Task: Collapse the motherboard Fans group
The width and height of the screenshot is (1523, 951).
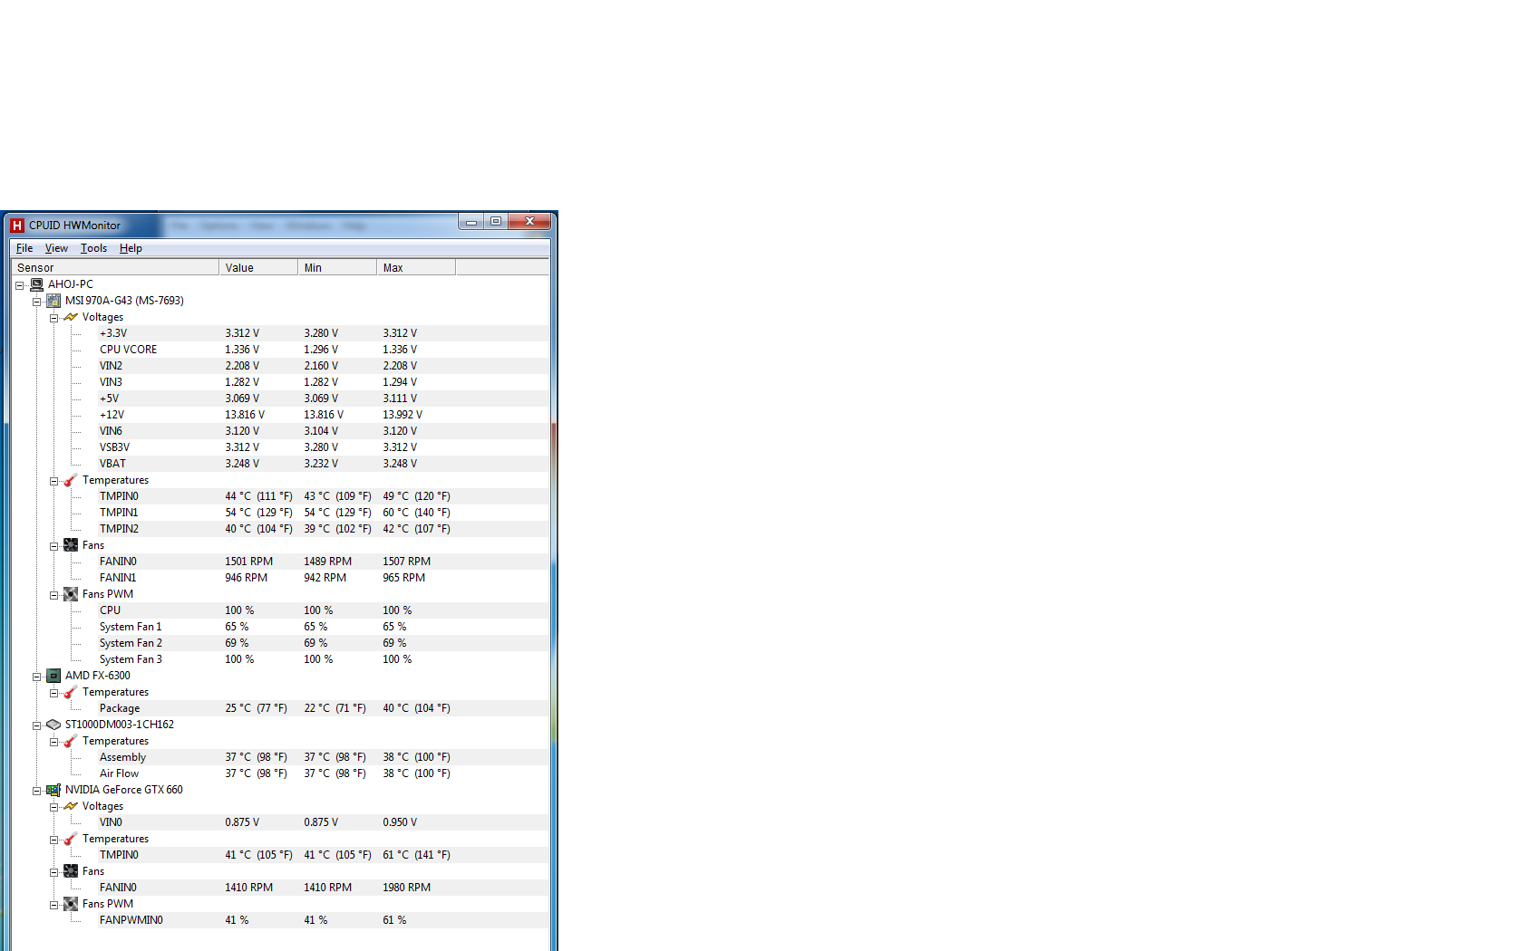Action: [x=53, y=546]
